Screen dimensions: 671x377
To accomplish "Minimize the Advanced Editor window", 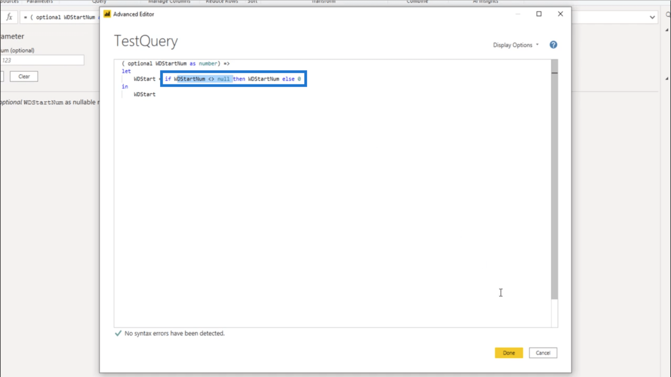I will coord(518,14).
